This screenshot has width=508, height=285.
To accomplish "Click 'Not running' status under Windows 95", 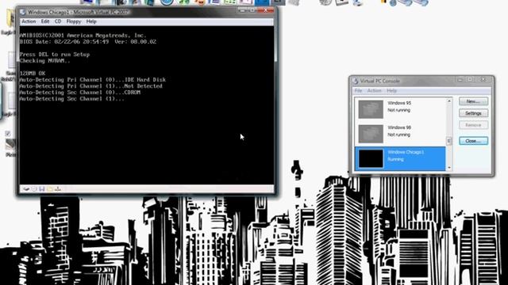I will [x=398, y=110].
